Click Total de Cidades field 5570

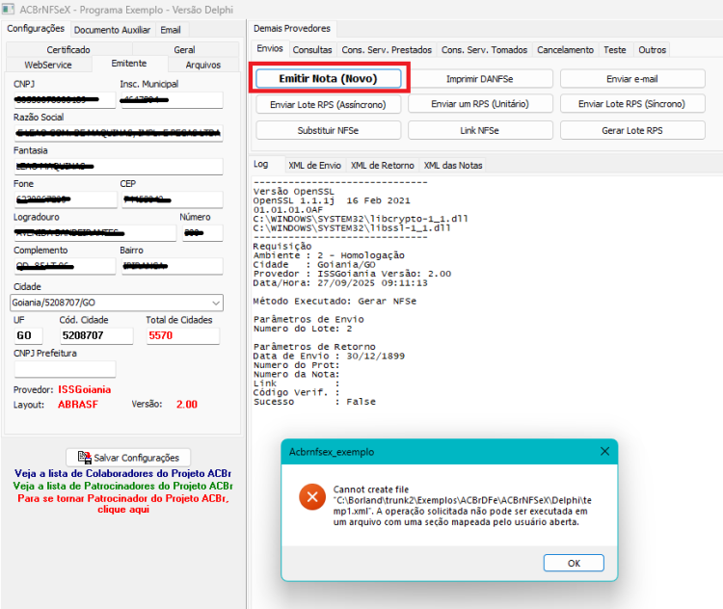pyautogui.click(x=183, y=335)
